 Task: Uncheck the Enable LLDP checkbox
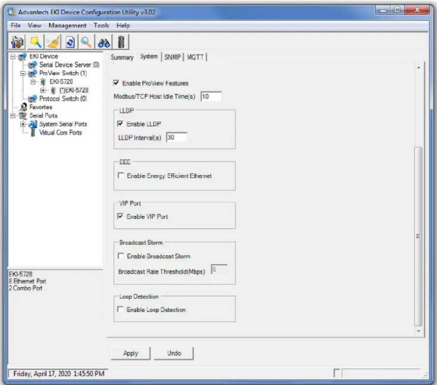(120, 123)
